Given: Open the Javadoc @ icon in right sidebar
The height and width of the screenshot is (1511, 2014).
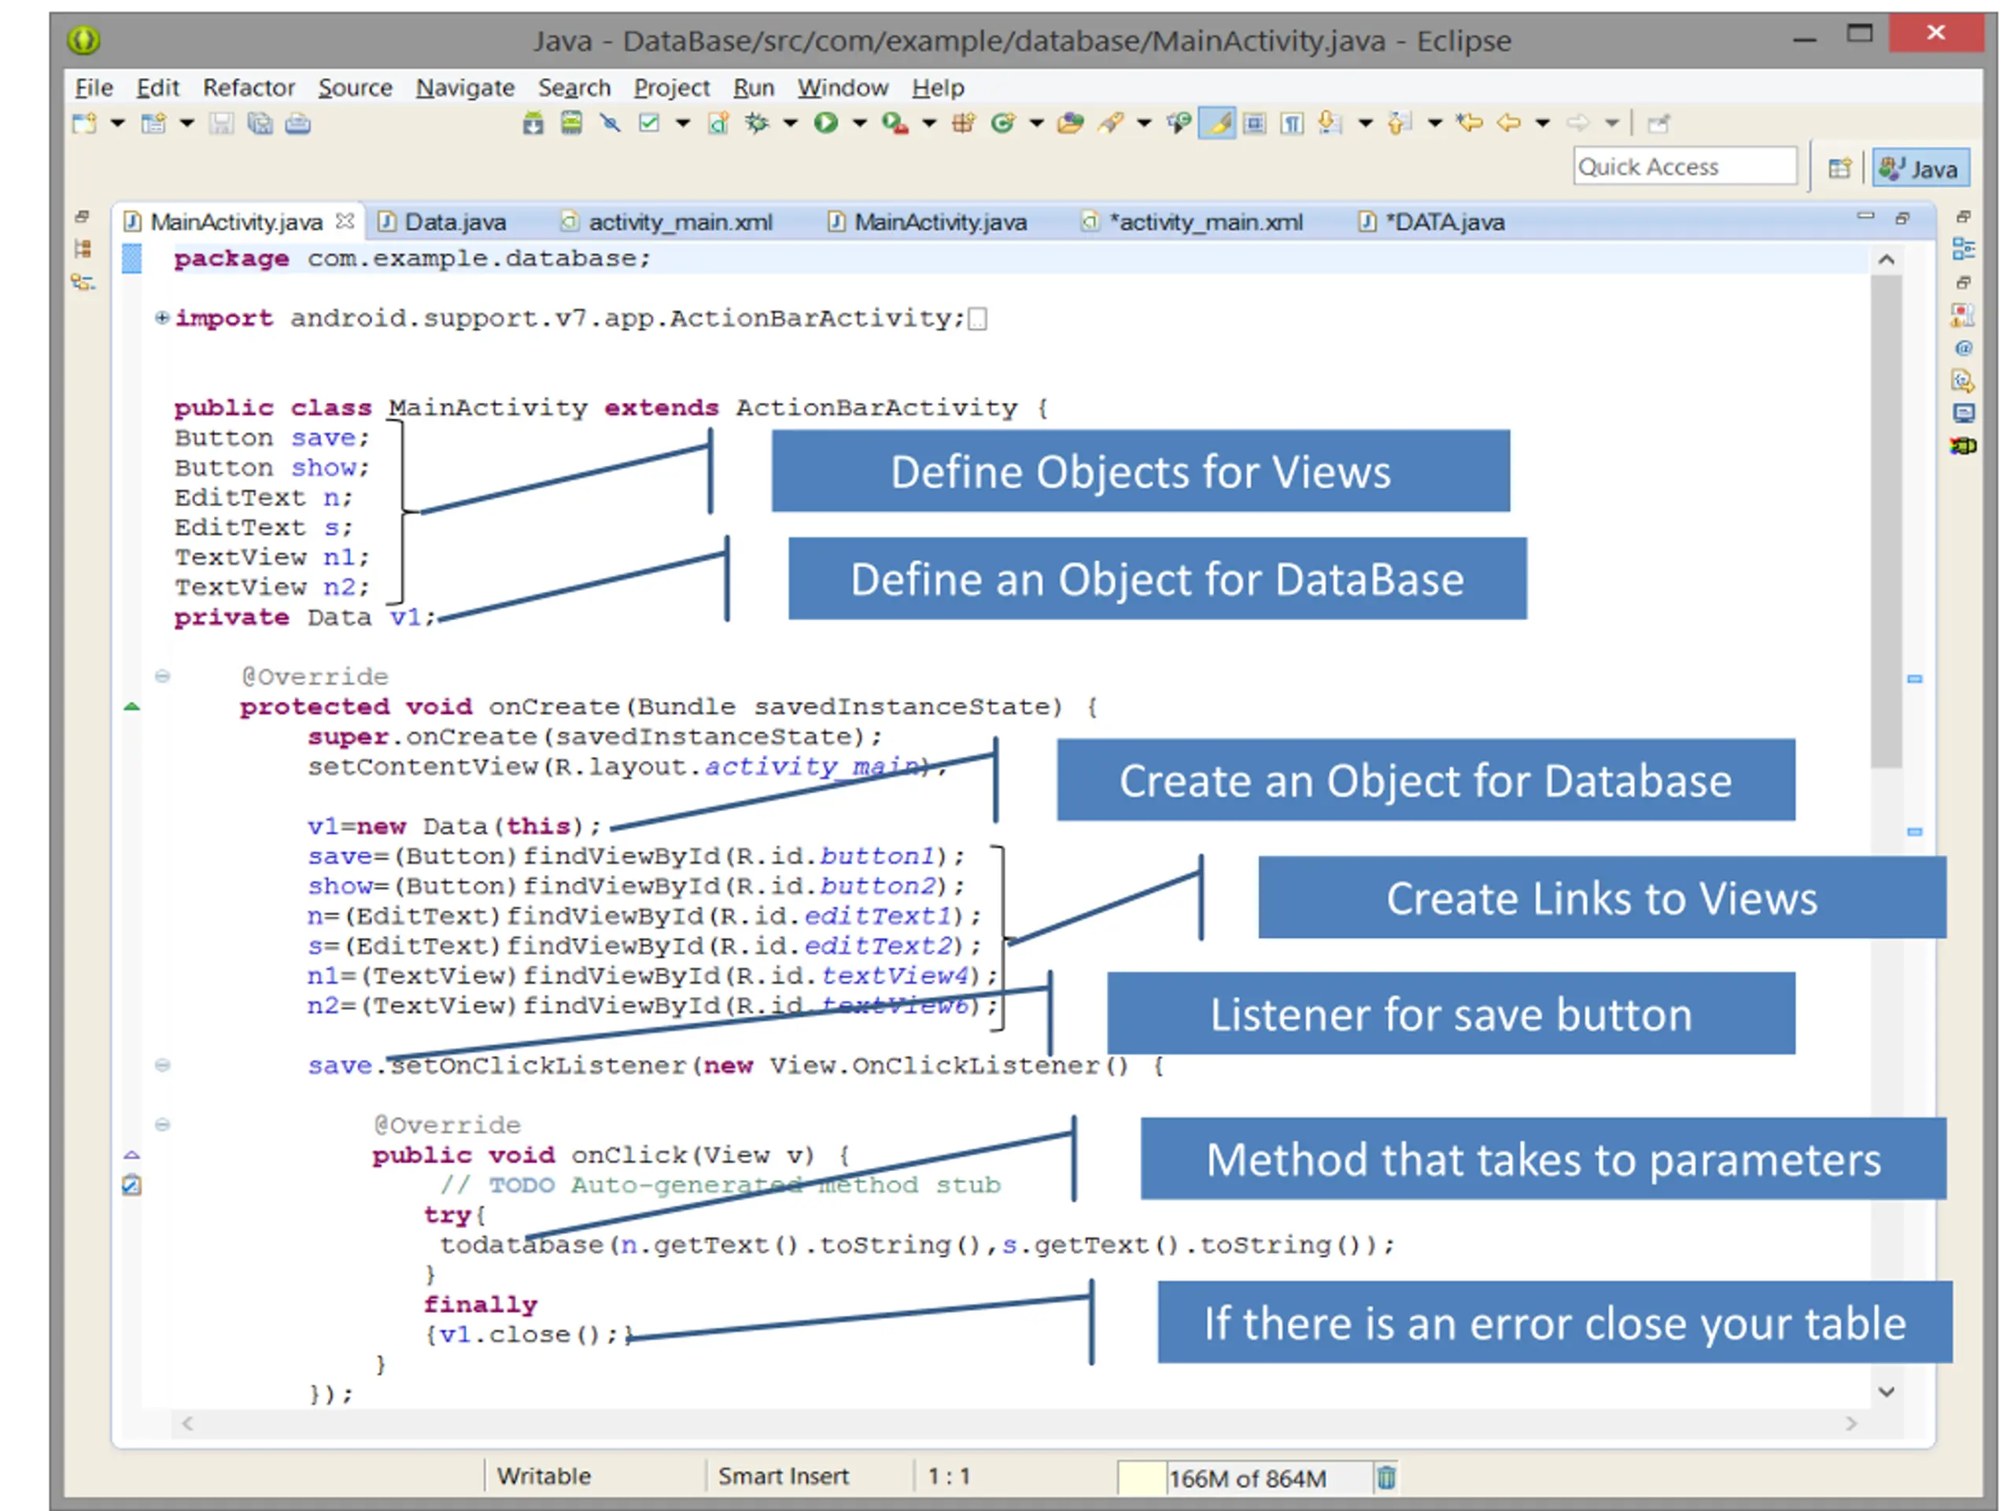Looking at the screenshot, I should coord(1964,349).
